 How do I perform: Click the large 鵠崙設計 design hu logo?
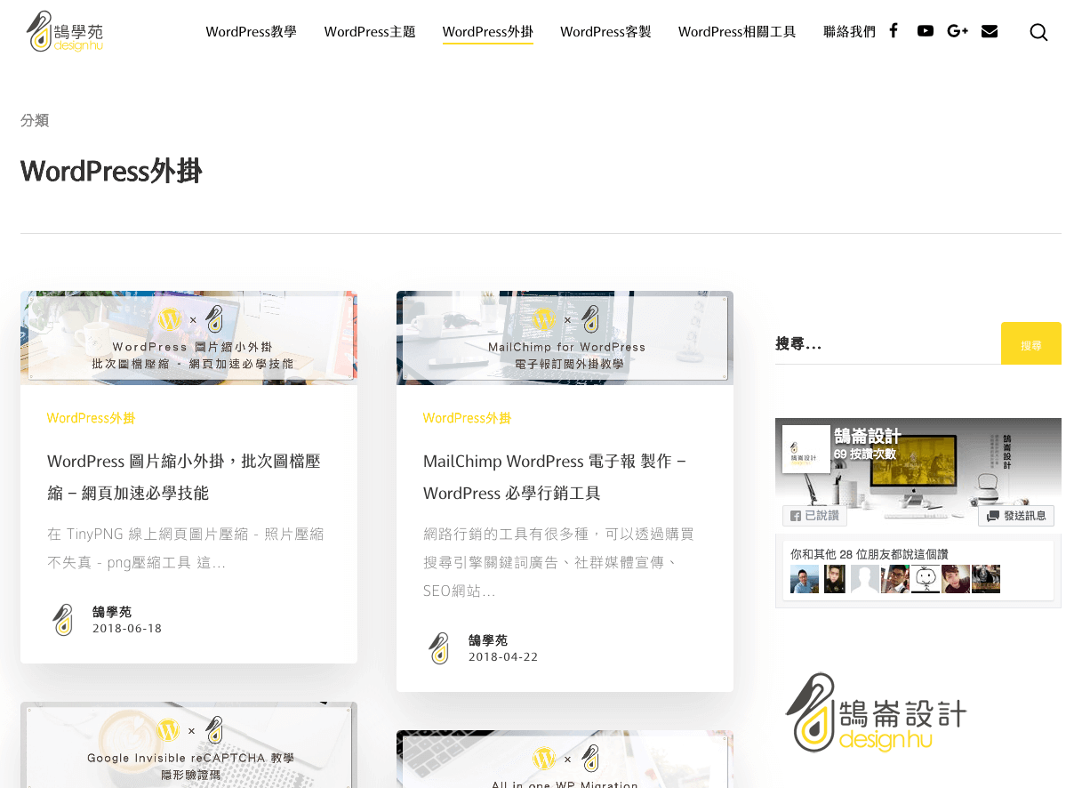(x=877, y=713)
